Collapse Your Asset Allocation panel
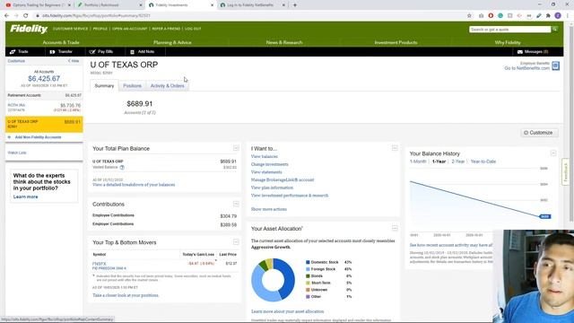The height and width of the screenshot is (323, 574). click(x=395, y=228)
